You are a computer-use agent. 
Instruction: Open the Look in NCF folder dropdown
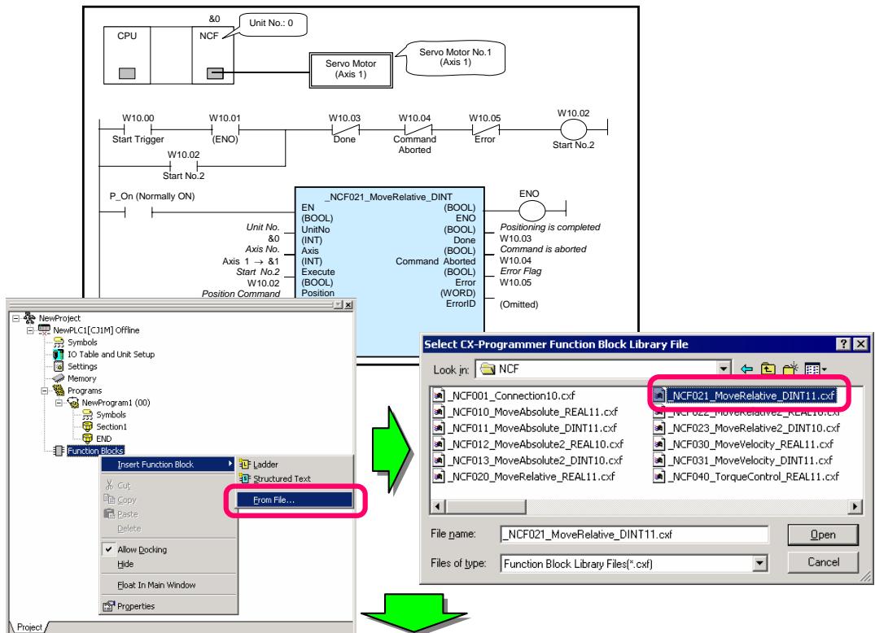pyautogui.click(x=724, y=369)
